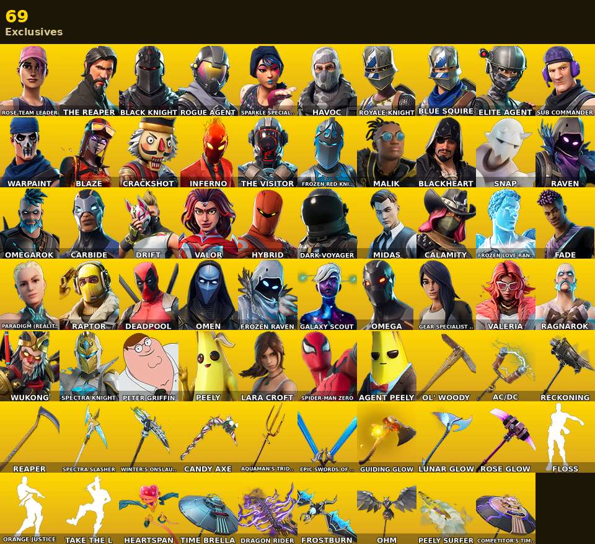The width and height of the screenshot is (595, 544).
Task: Open the Deadpool skin tile
Action: pyautogui.click(x=149, y=295)
